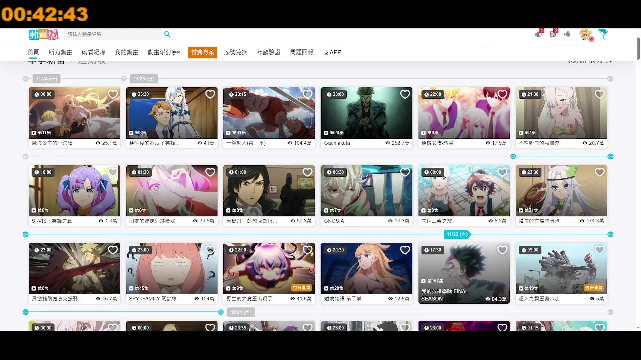Click the title text 機械女僕·瑪麗

[x=437, y=143]
